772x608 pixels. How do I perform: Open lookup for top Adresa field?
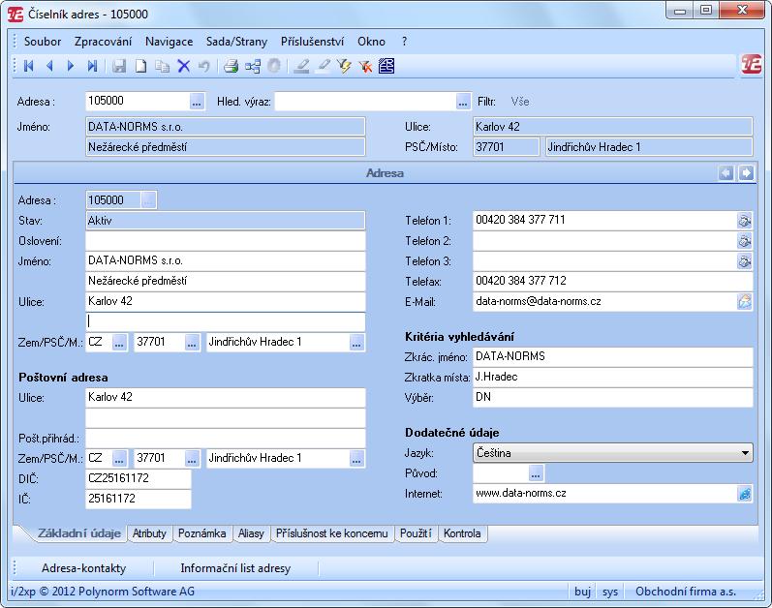(x=197, y=102)
